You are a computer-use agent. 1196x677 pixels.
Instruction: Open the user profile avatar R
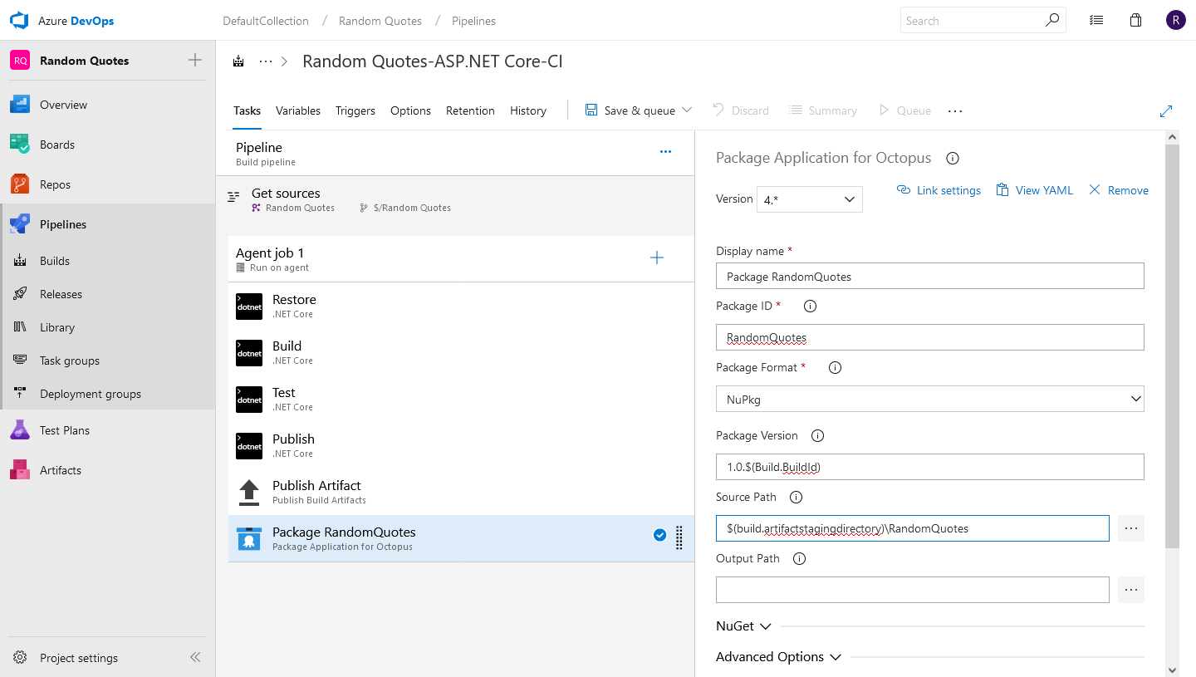(1175, 21)
